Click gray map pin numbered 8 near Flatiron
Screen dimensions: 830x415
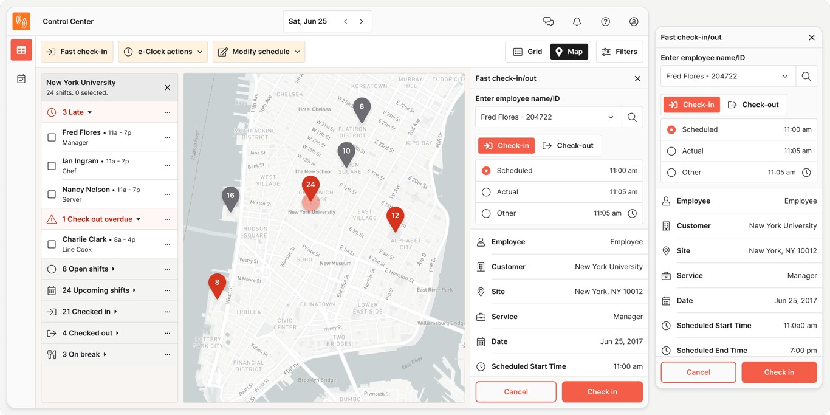coord(362,109)
